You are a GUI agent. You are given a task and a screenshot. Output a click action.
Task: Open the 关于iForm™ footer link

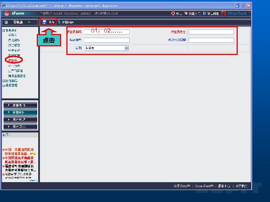[x=182, y=186]
